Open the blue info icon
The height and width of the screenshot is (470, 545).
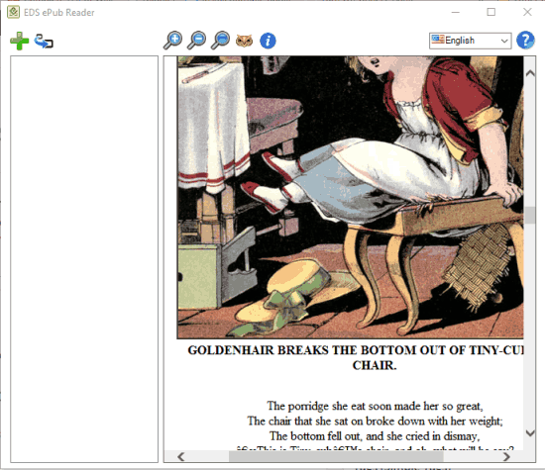[x=268, y=41]
